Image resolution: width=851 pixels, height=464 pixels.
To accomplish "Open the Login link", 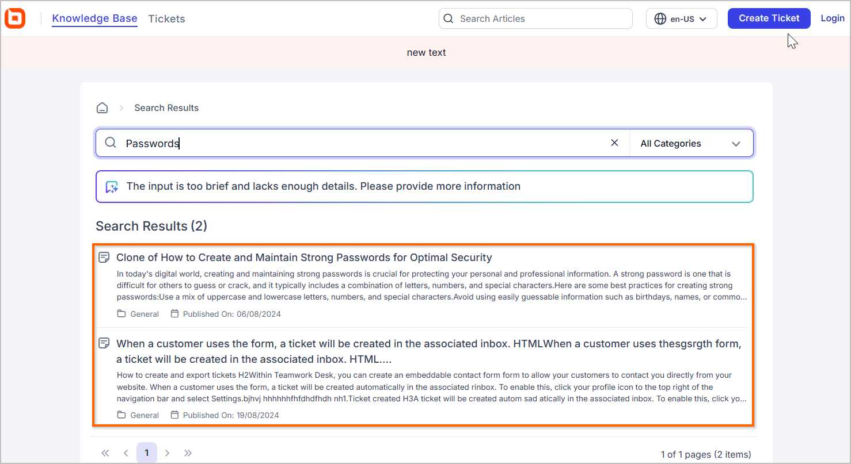I will tap(832, 18).
